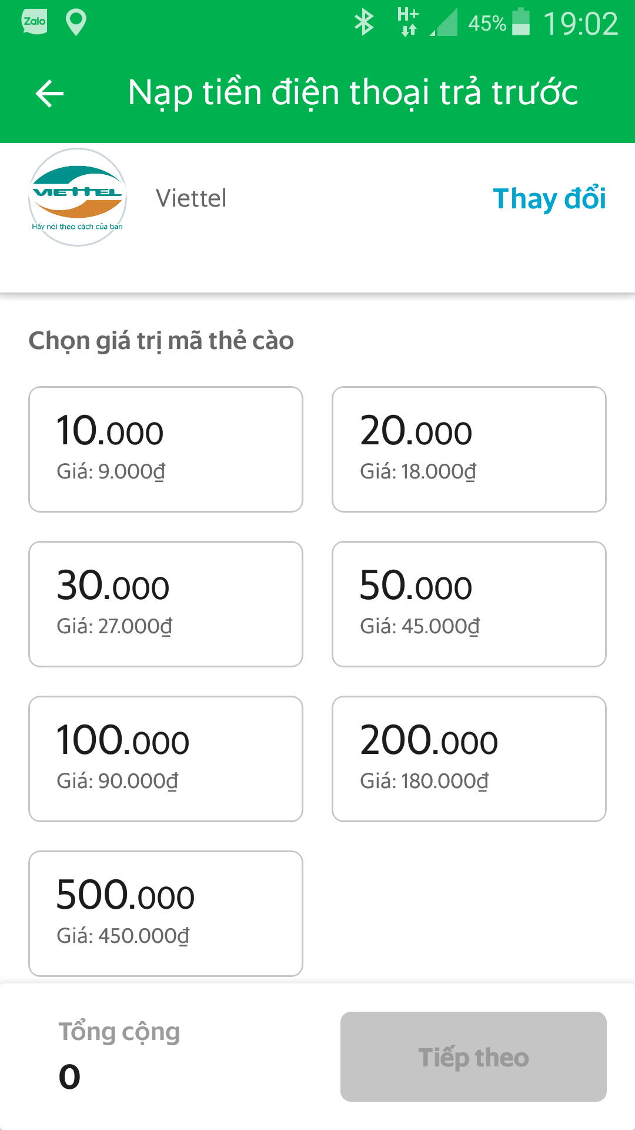Tap the H+ mobile data icon

(408, 22)
